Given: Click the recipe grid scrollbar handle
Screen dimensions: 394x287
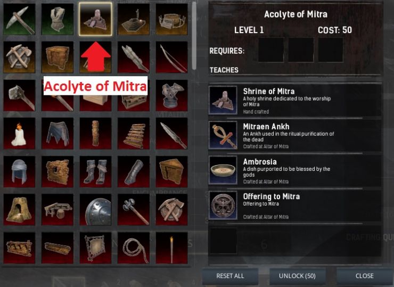Looking at the screenshot, I should [194, 36].
